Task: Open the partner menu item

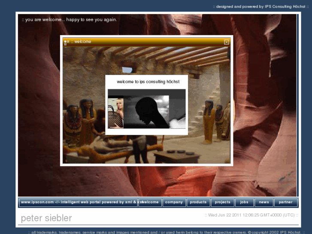Action: click(x=285, y=202)
